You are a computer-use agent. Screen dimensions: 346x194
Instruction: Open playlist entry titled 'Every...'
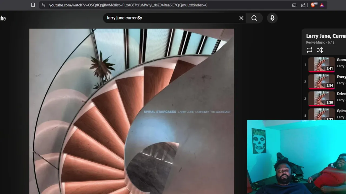(x=341, y=77)
